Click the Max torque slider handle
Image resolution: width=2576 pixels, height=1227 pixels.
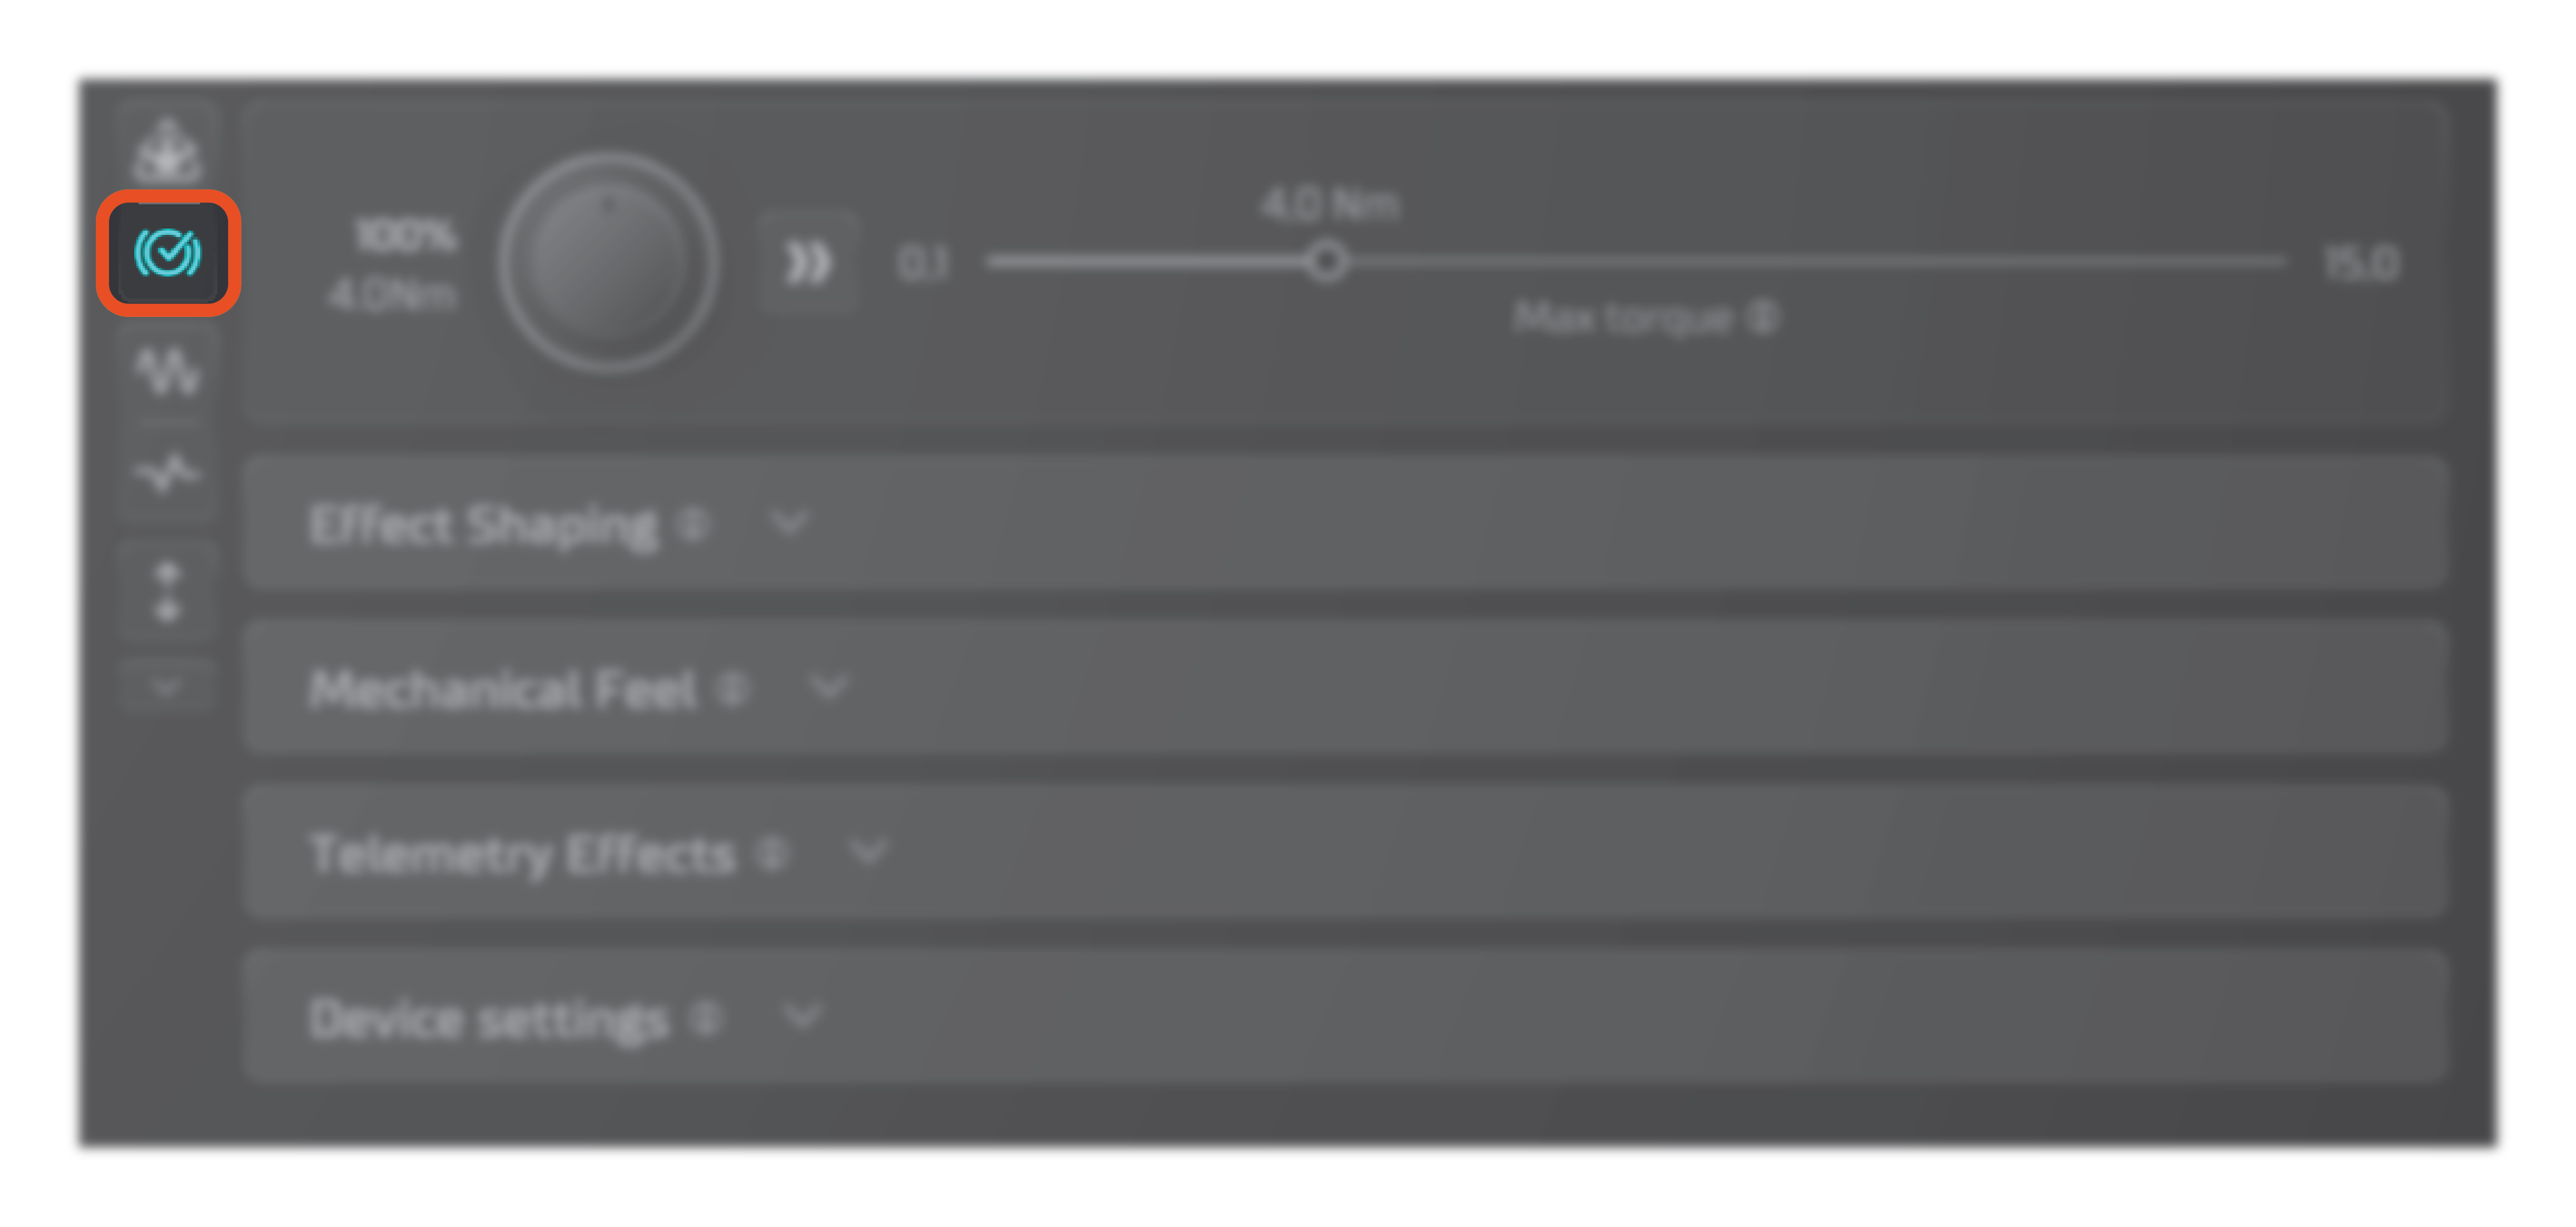[x=1326, y=262]
